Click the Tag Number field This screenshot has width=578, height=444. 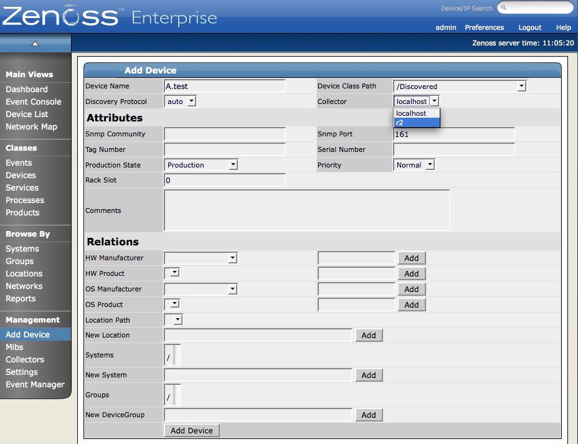click(x=224, y=149)
